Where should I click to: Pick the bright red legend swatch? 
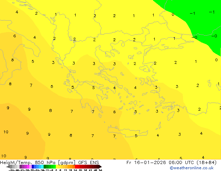click(76, 167)
